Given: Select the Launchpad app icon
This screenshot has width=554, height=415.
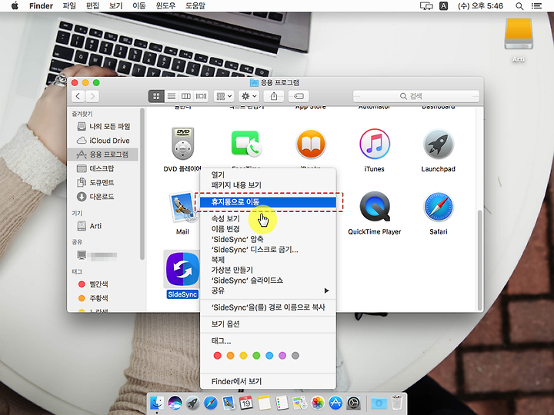Looking at the screenshot, I should (438, 144).
